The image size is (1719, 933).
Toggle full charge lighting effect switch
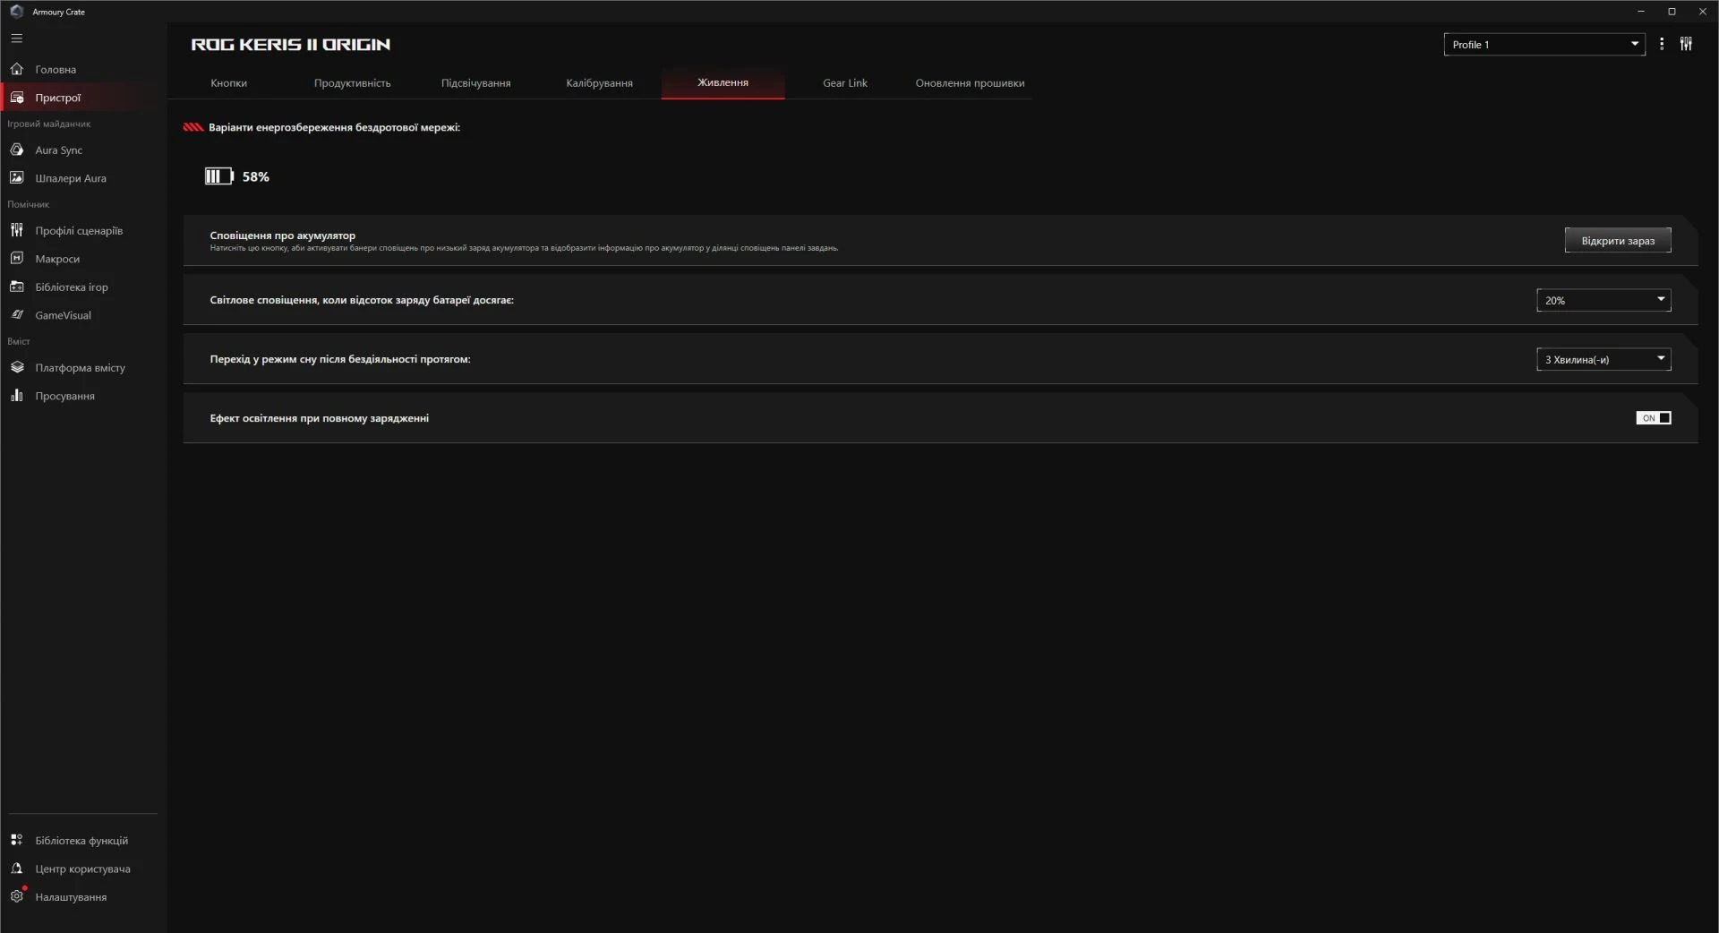click(x=1653, y=418)
